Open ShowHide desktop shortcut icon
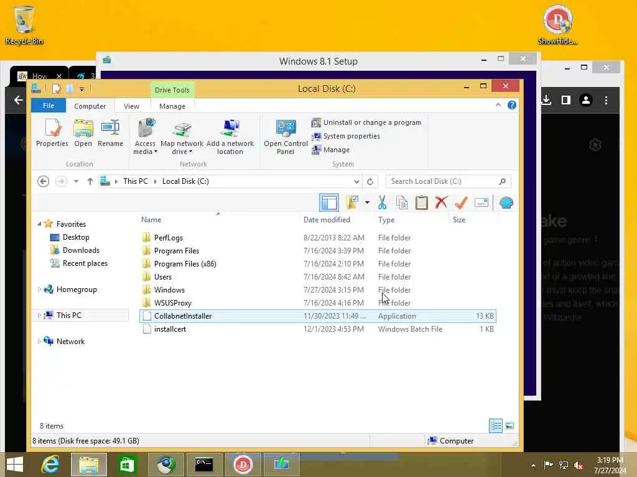The height and width of the screenshot is (477, 637). pos(558,24)
